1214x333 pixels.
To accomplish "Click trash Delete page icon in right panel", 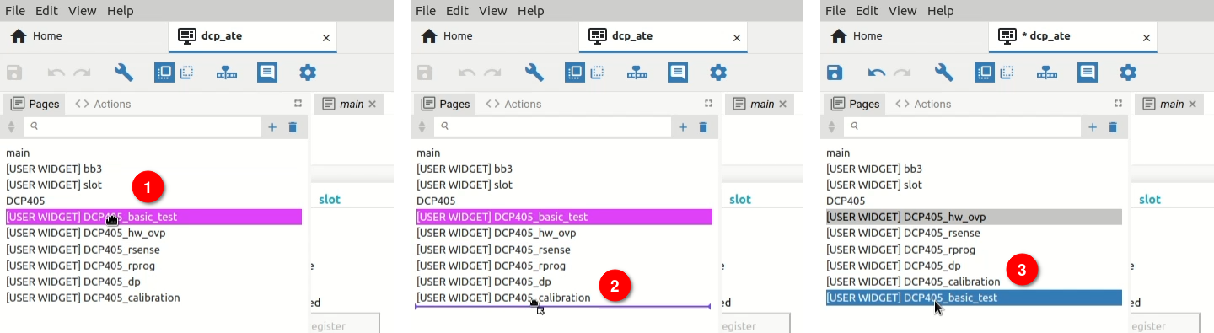I will (1112, 127).
